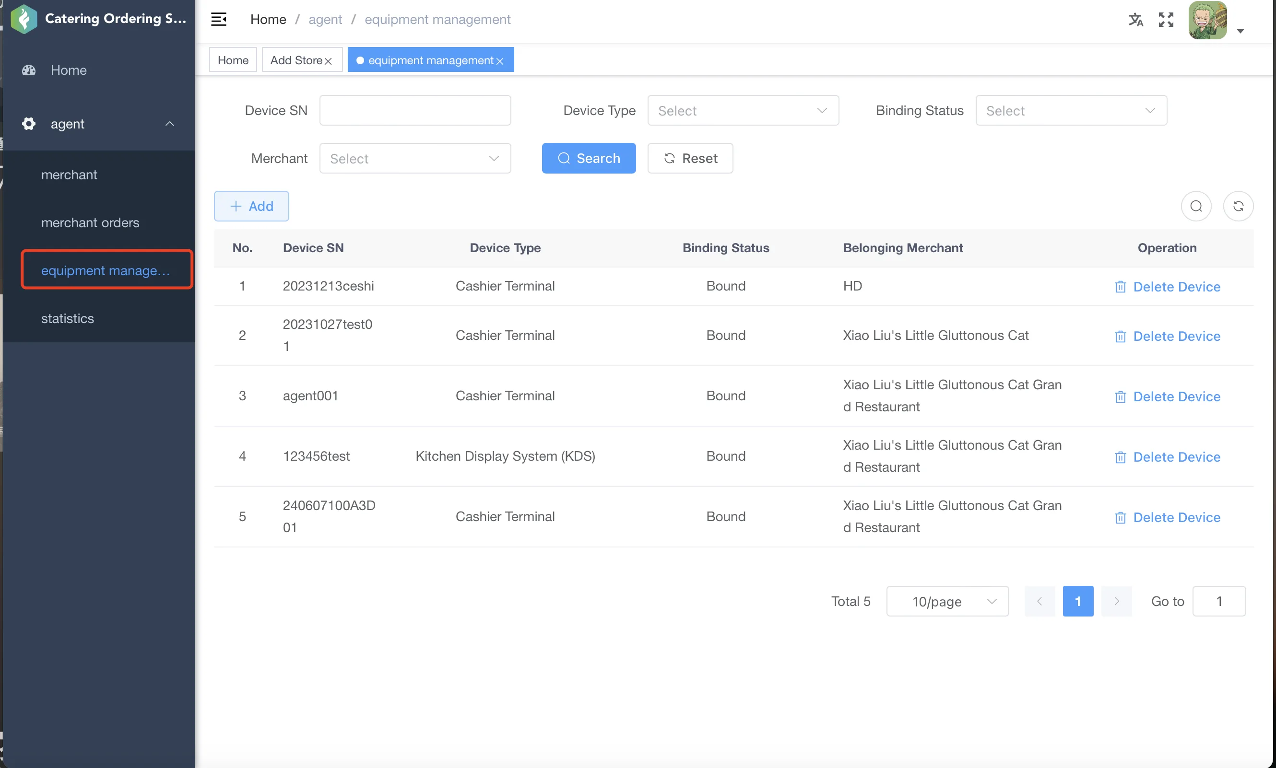Open the 10/page size dropdown
1276x768 pixels.
[948, 601]
